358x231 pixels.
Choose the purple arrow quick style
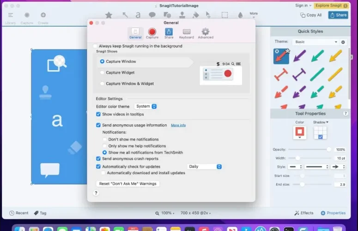pyautogui.click(x=299, y=56)
